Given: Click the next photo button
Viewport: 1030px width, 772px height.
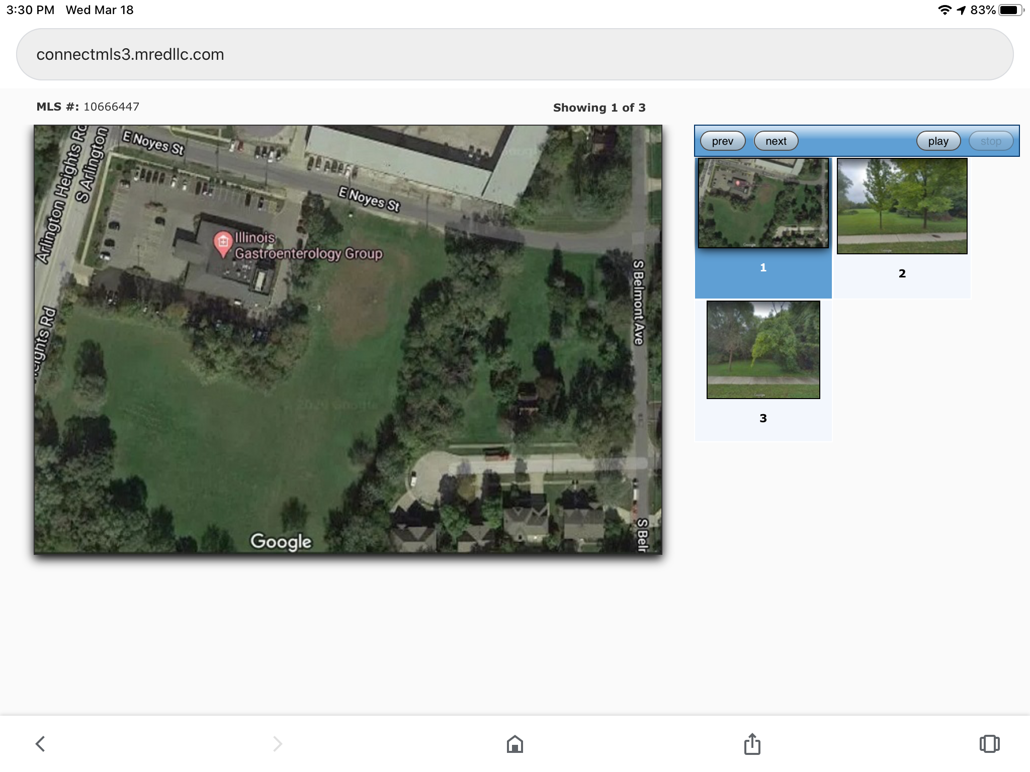Looking at the screenshot, I should coord(776,141).
